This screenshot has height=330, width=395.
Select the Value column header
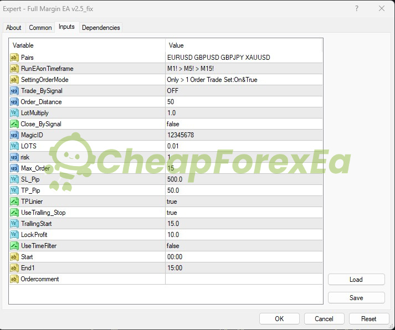click(244, 45)
